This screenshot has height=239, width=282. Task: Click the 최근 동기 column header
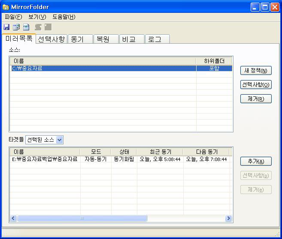[x=160, y=152]
